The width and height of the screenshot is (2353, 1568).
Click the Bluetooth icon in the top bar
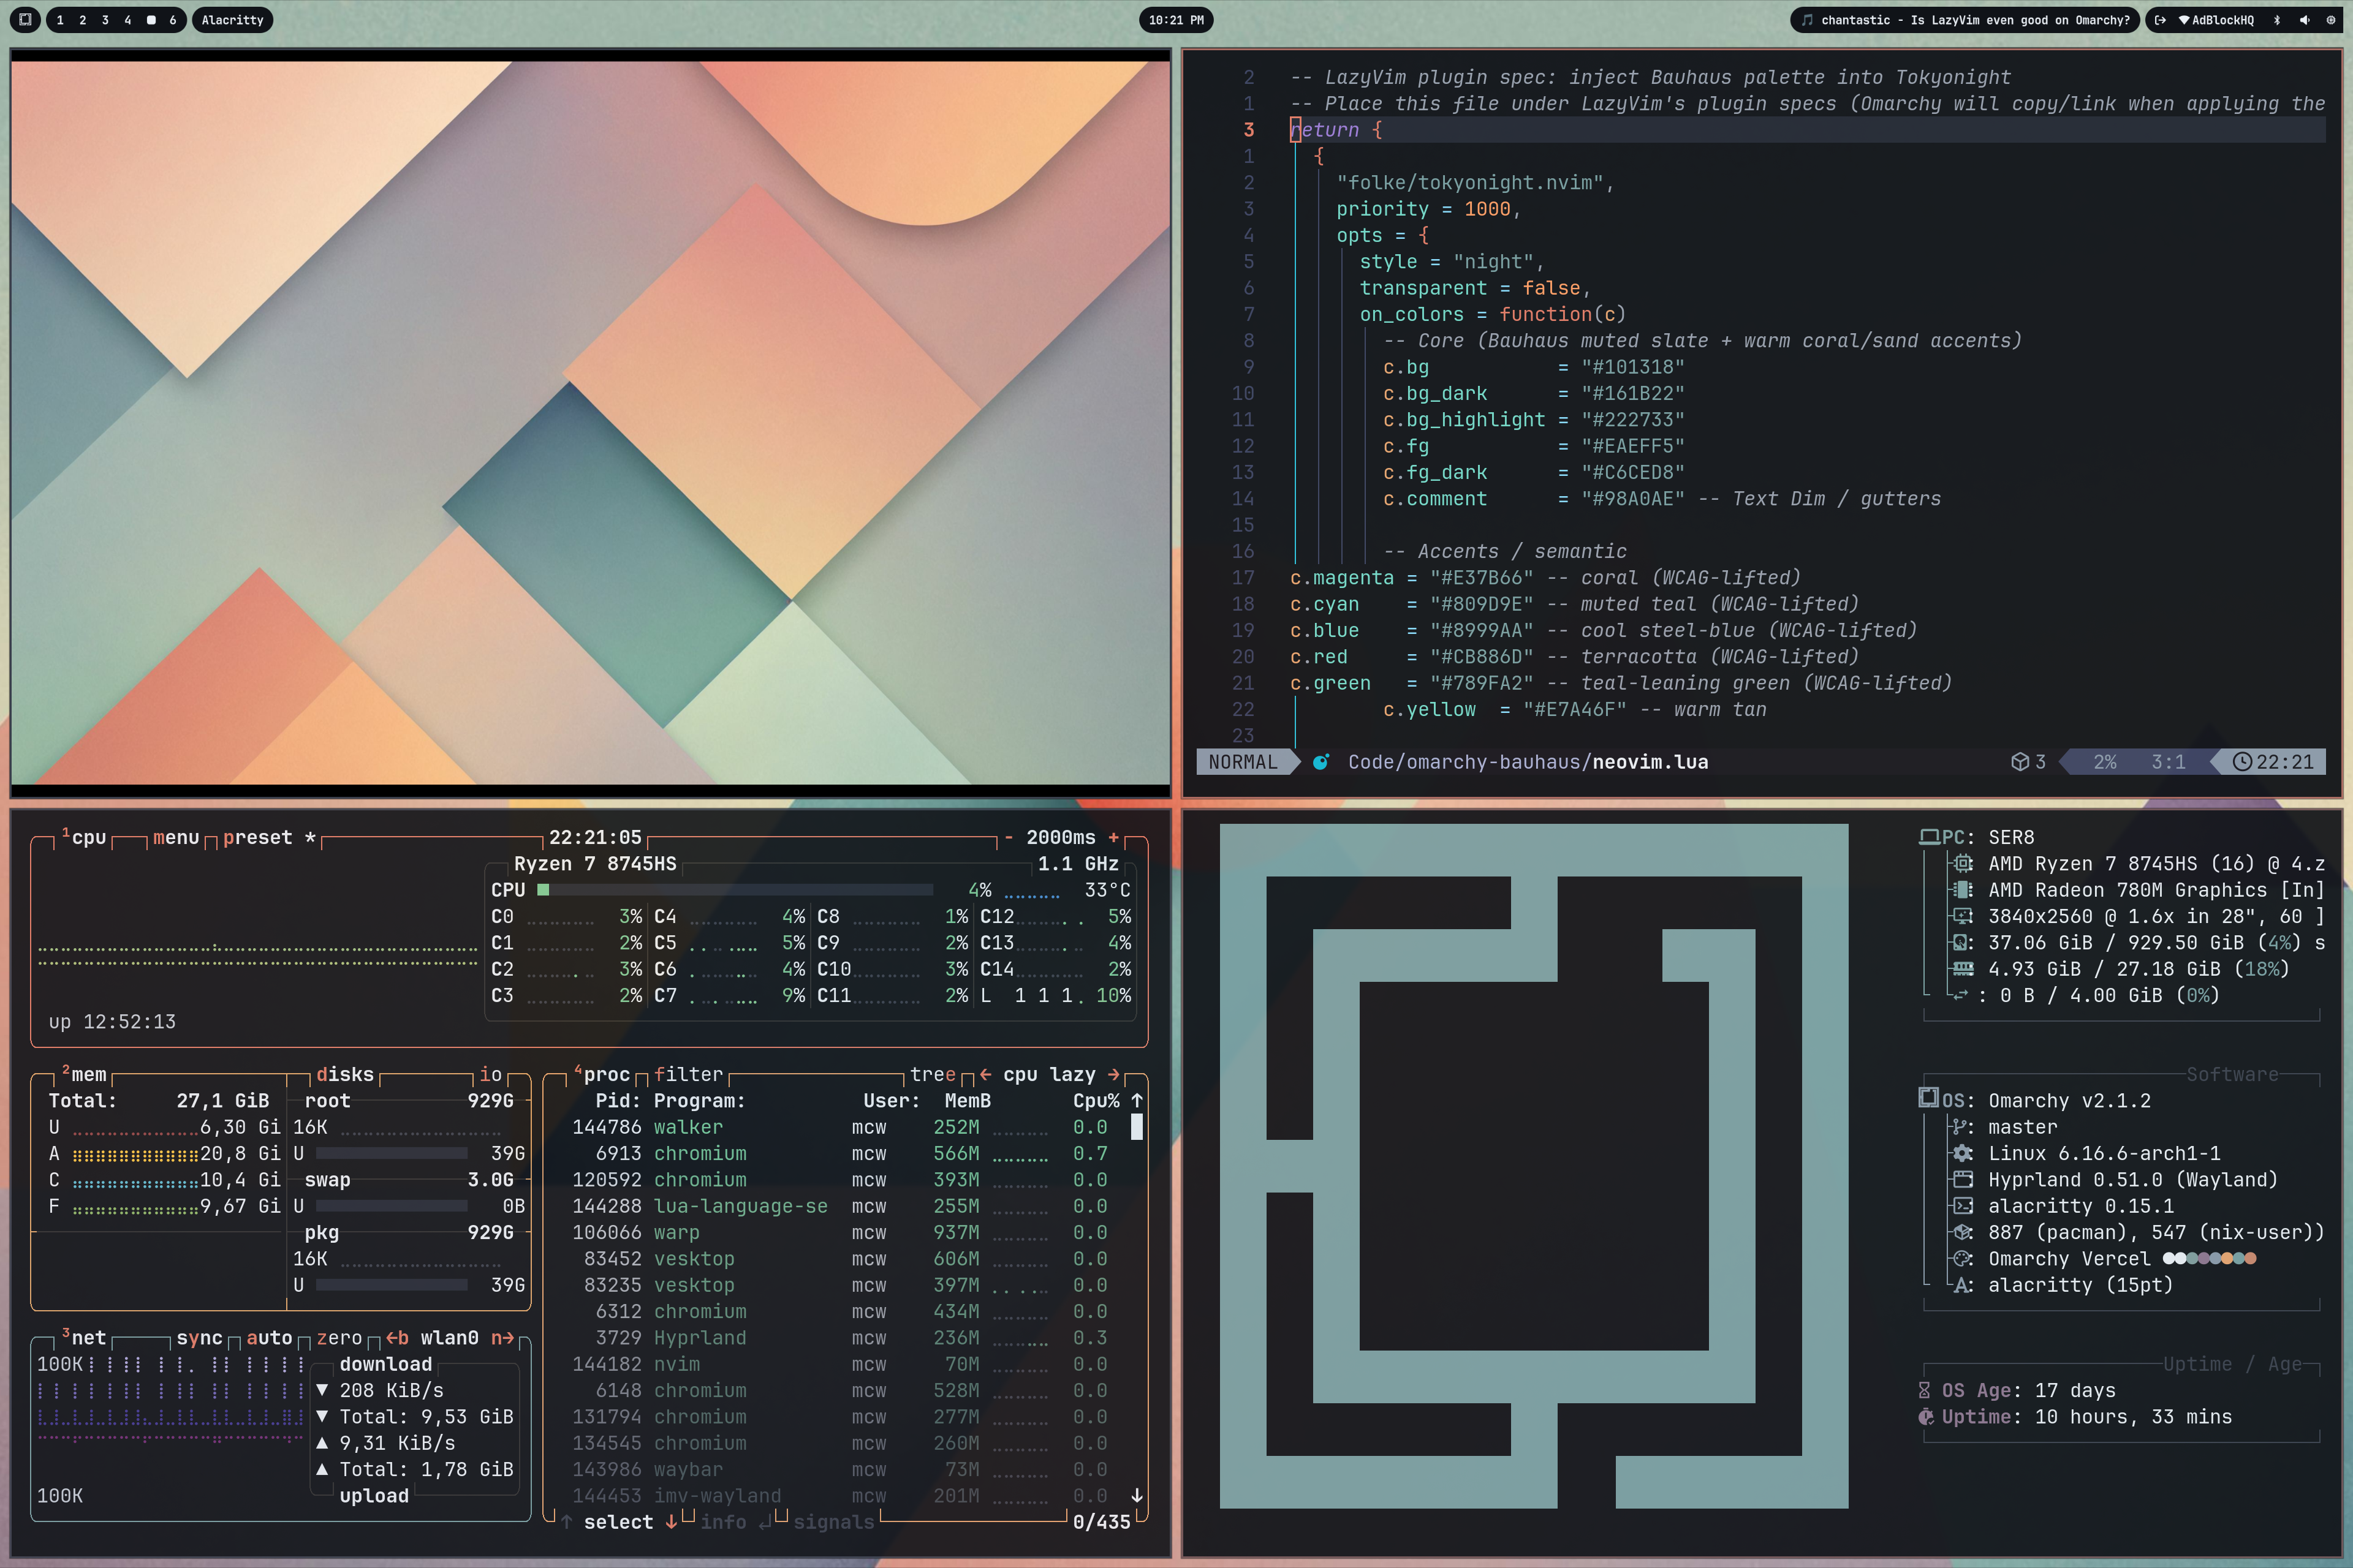(x=2277, y=20)
